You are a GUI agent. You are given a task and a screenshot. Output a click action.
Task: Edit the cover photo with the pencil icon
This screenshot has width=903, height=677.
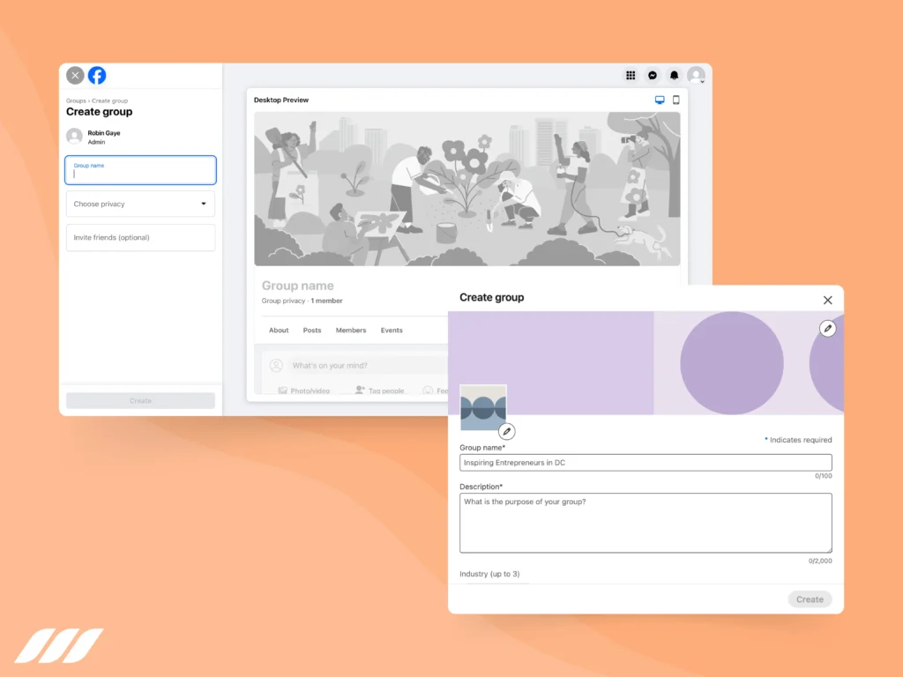point(827,328)
